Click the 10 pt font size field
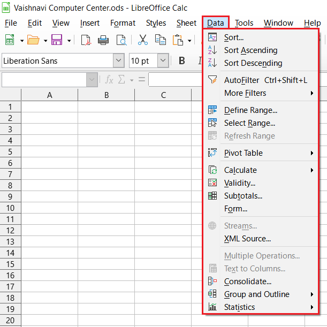 coord(143,60)
